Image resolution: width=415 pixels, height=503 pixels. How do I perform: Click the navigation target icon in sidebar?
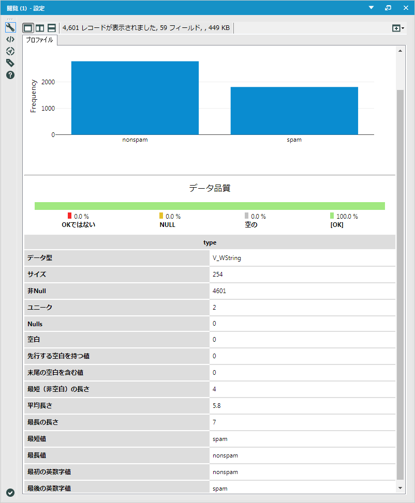coord(10,51)
